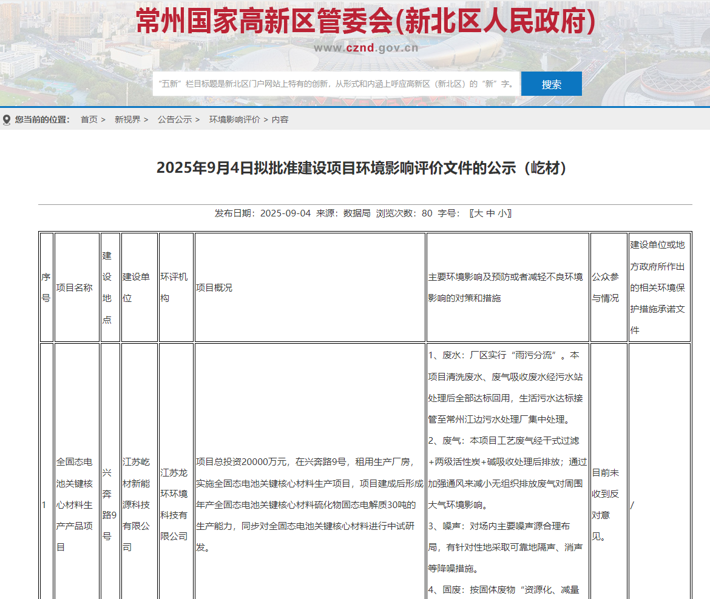Click the 4、固废 measures paragraph
710x599 pixels.
[x=504, y=589]
